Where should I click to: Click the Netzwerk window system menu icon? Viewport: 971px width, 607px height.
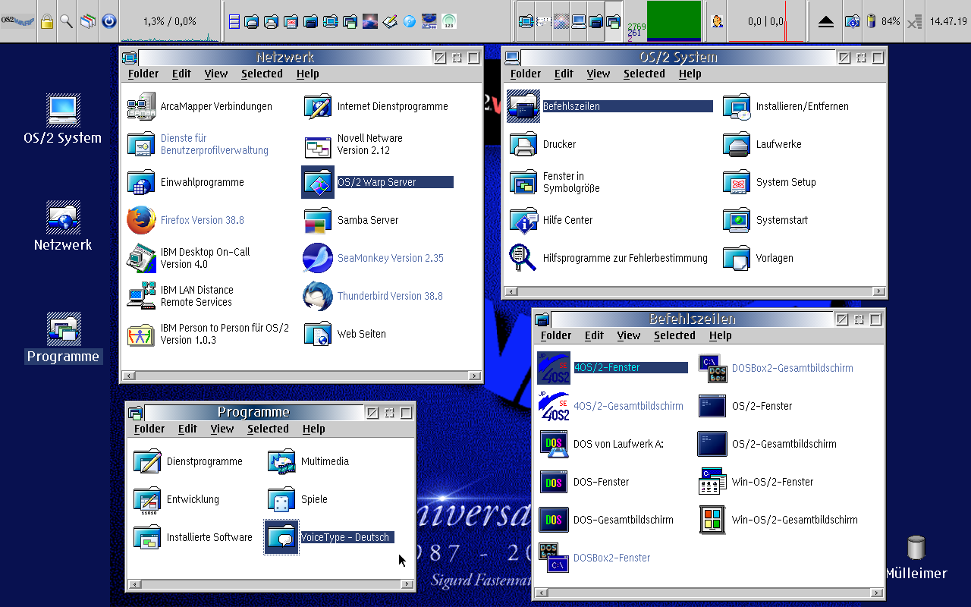pyautogui.click(x=130, y=58)
